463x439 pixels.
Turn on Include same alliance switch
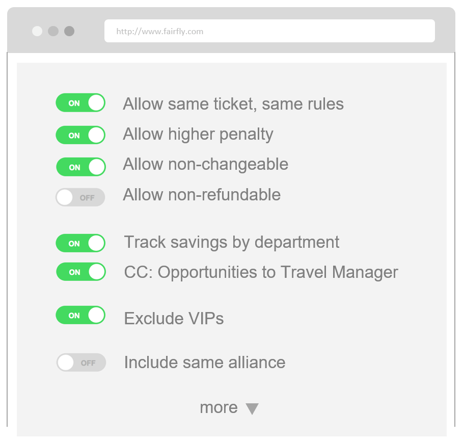pyautogui.click(x=81, y=363)
